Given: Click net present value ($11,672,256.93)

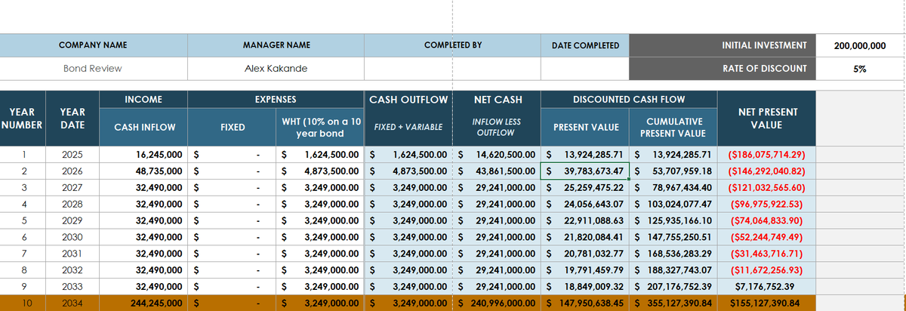Looking at the screenshot, I should tap(766, 269).
